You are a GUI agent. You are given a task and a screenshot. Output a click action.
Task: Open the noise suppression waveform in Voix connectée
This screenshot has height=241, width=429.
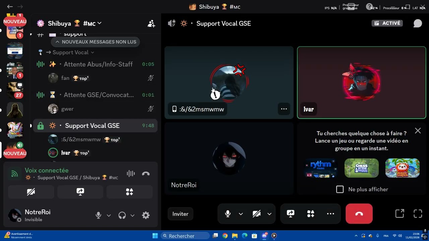[x=131, y=173]
